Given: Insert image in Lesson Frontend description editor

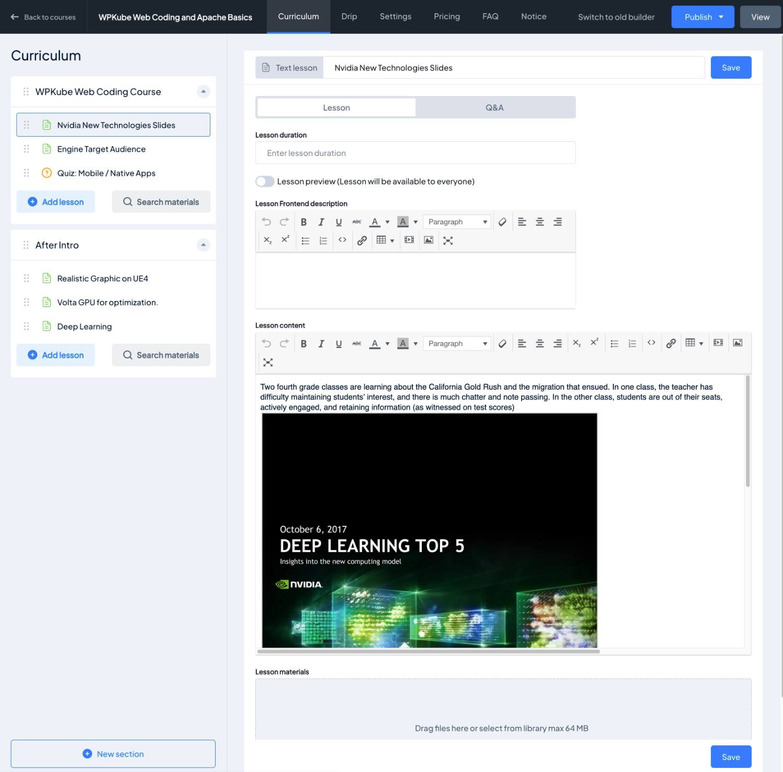Looking at the screenshot, I should tap(429, 240).
